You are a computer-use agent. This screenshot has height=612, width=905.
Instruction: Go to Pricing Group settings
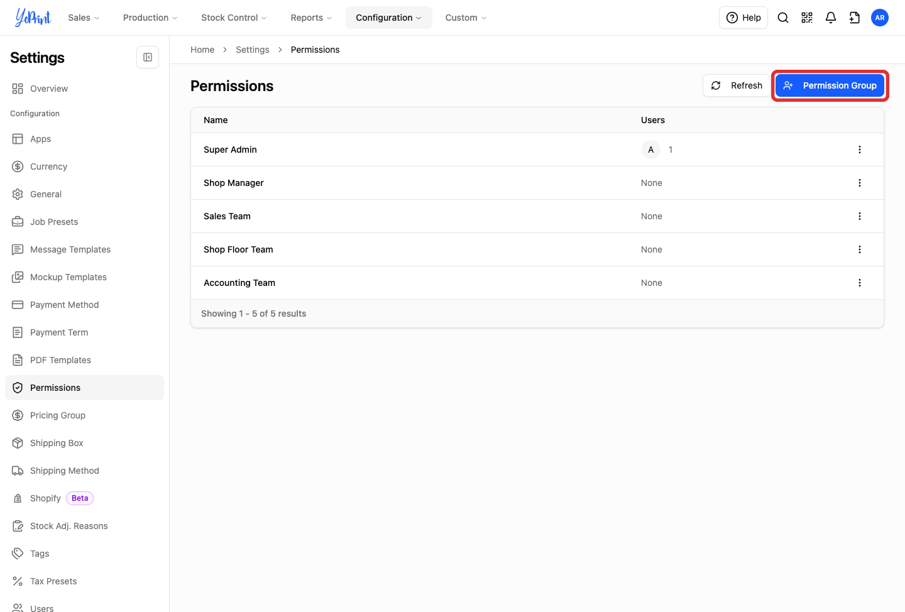(x=84, y=415)
